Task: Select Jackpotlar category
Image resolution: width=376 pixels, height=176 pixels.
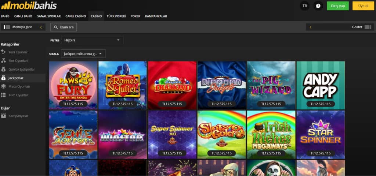Action: coord(16,78)
